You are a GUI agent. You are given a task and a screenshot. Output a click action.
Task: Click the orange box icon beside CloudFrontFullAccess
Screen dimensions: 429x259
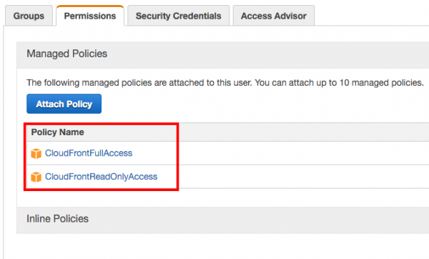[x=36, y=153]
